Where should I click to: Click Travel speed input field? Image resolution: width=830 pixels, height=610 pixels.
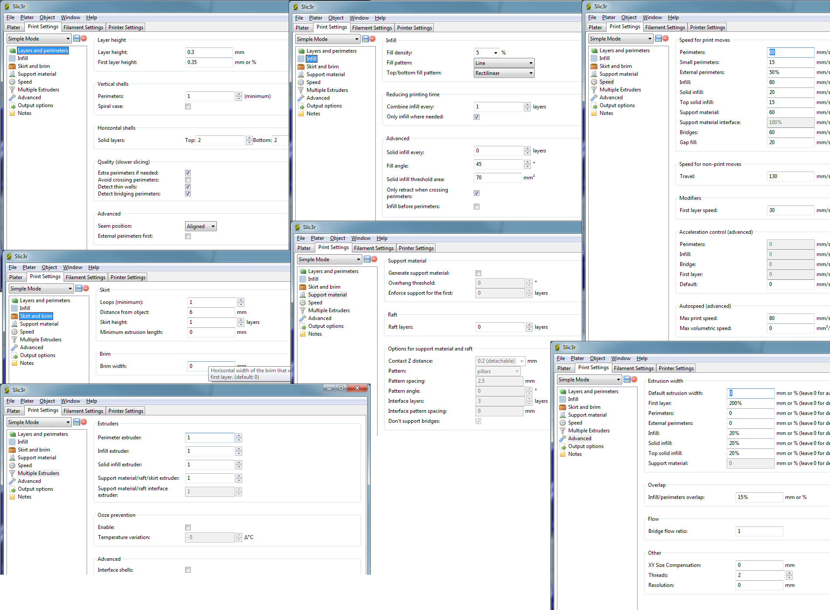(790, 176)
